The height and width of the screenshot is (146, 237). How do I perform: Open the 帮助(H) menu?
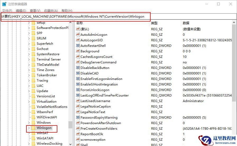[x=67, y=11]
